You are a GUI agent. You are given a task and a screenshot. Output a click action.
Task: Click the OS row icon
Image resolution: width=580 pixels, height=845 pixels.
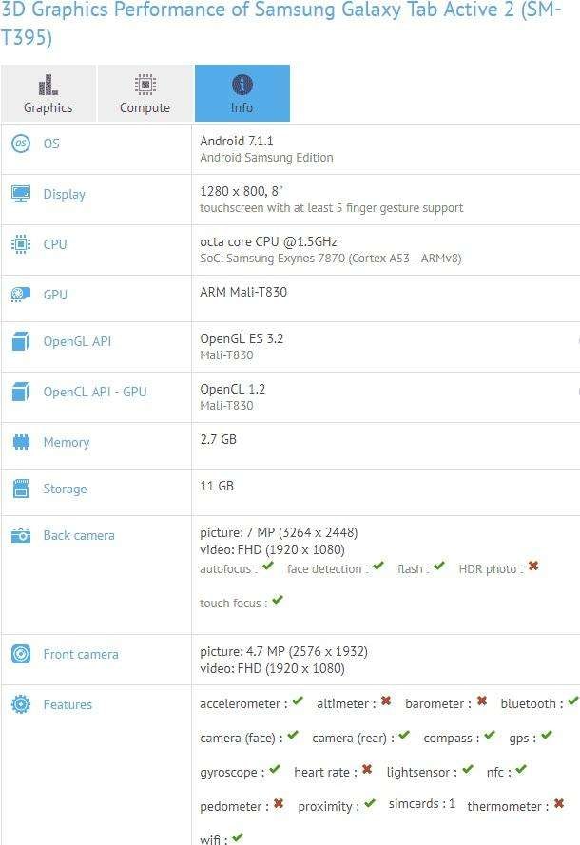[21, 144]
